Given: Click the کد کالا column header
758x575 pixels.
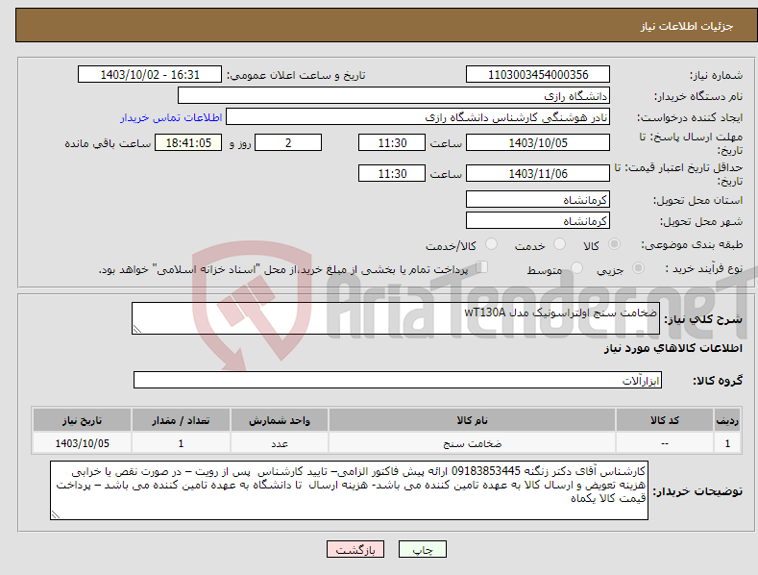Looking at the screenshot, I should click(665, 420).
